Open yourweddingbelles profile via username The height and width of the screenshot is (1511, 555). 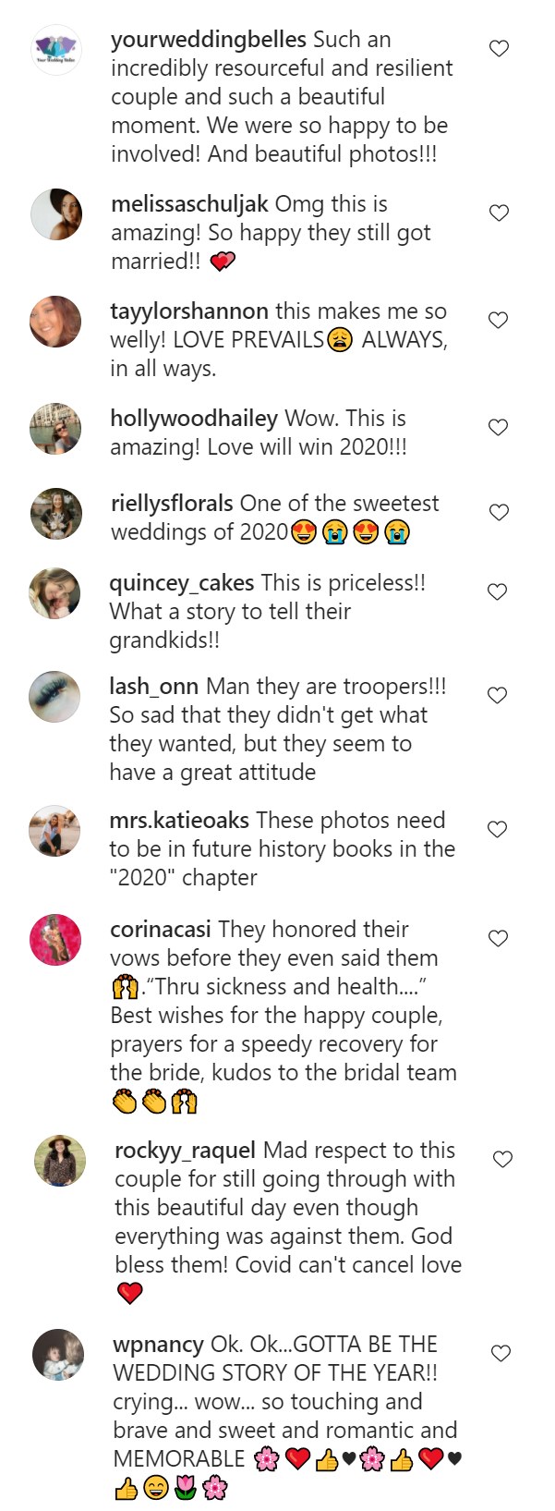208,40
